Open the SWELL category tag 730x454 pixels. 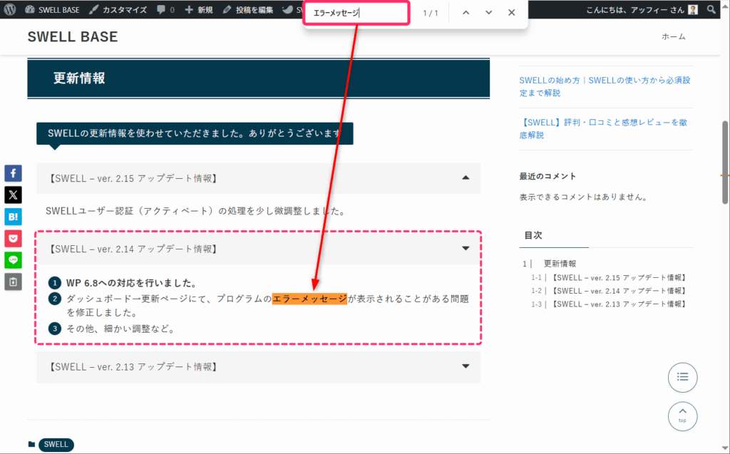(x=56, y=444)
